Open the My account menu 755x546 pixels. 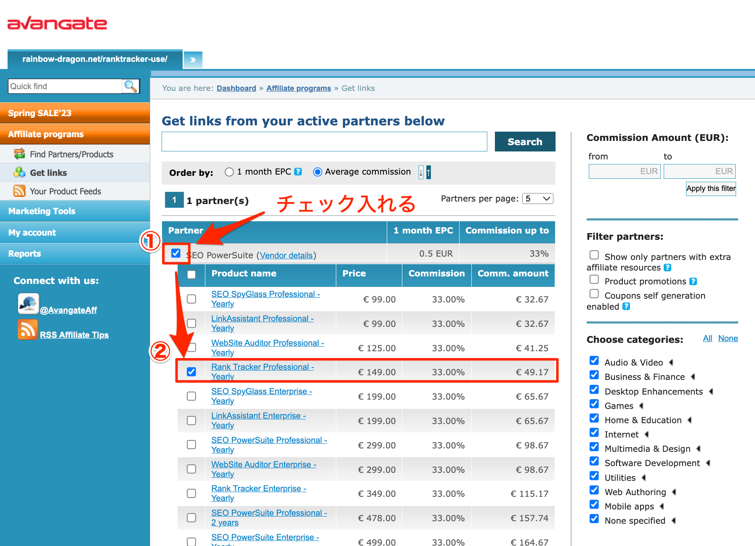pos(75,232)
